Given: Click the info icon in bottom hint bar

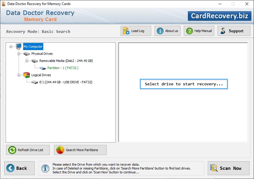Looking at the screenshot, I should tap(45, 168).
